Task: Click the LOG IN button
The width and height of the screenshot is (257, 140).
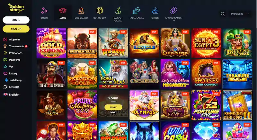Action: coord(16,20)
